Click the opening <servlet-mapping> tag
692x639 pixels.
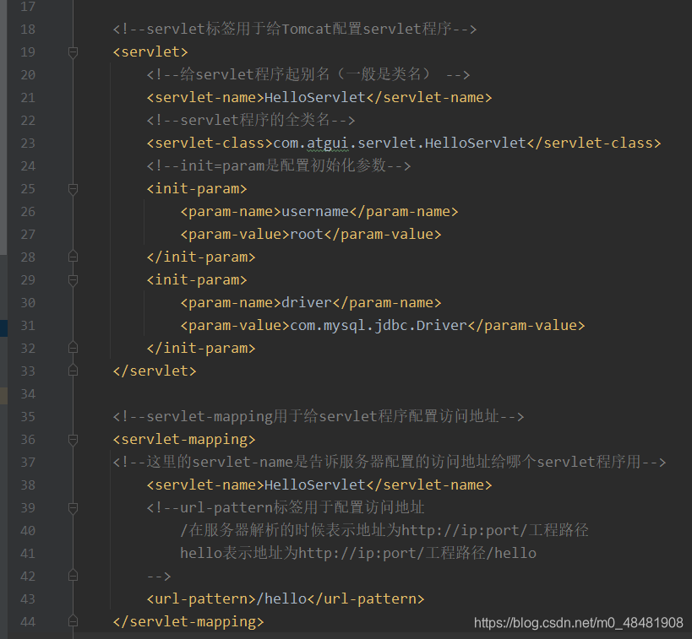point(184,440)
